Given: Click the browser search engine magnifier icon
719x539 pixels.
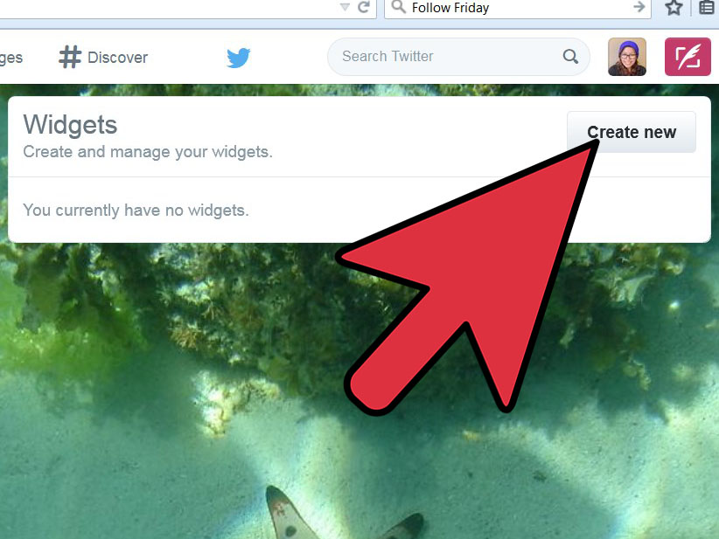Looking at the screenshot, I should (399, 7).
